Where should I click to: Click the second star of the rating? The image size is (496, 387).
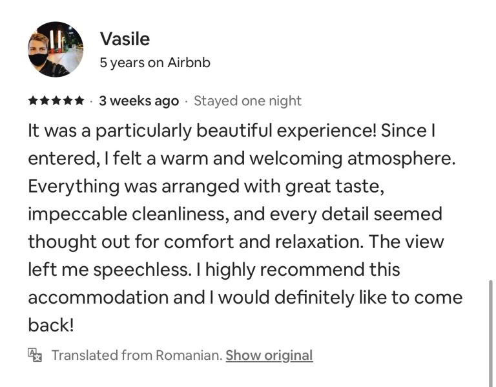click(x=45, y=101)
